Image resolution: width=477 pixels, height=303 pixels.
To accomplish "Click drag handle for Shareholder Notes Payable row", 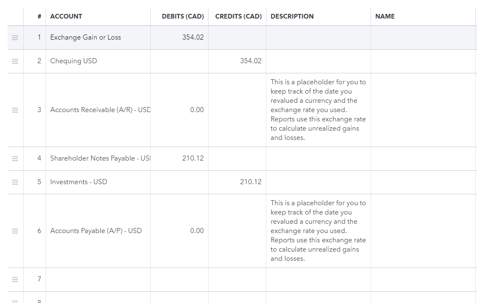I will pos(15,158).
